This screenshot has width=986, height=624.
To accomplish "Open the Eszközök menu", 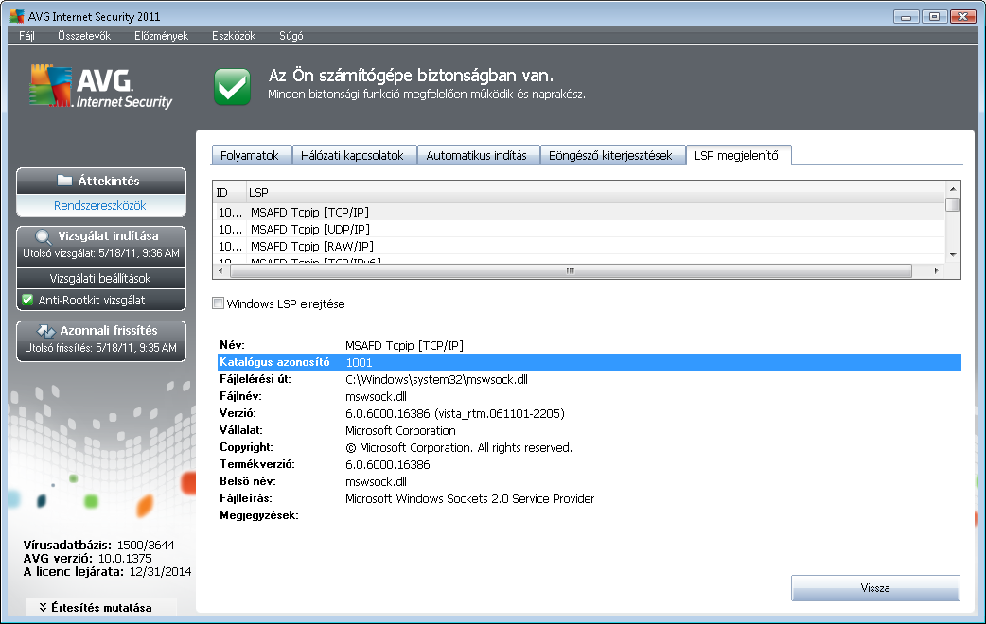I will [x=234, y=36].
